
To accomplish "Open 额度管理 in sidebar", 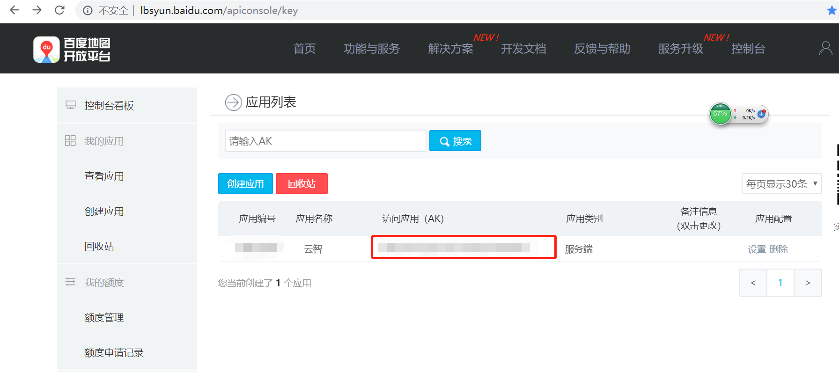I will 104,318.
